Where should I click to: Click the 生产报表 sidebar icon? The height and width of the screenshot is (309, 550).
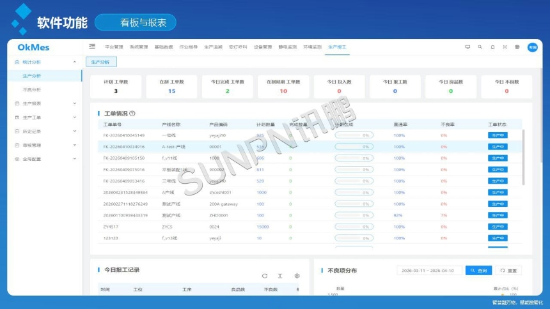click(x=17, y=103)
